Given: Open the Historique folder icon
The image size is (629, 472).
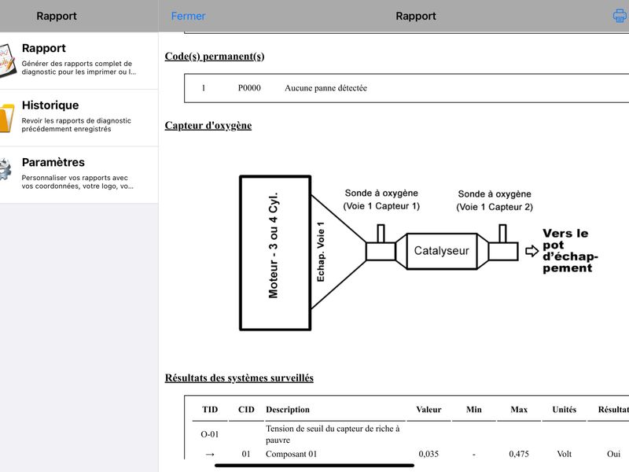Looking at the screenshot, I should 7,117.
